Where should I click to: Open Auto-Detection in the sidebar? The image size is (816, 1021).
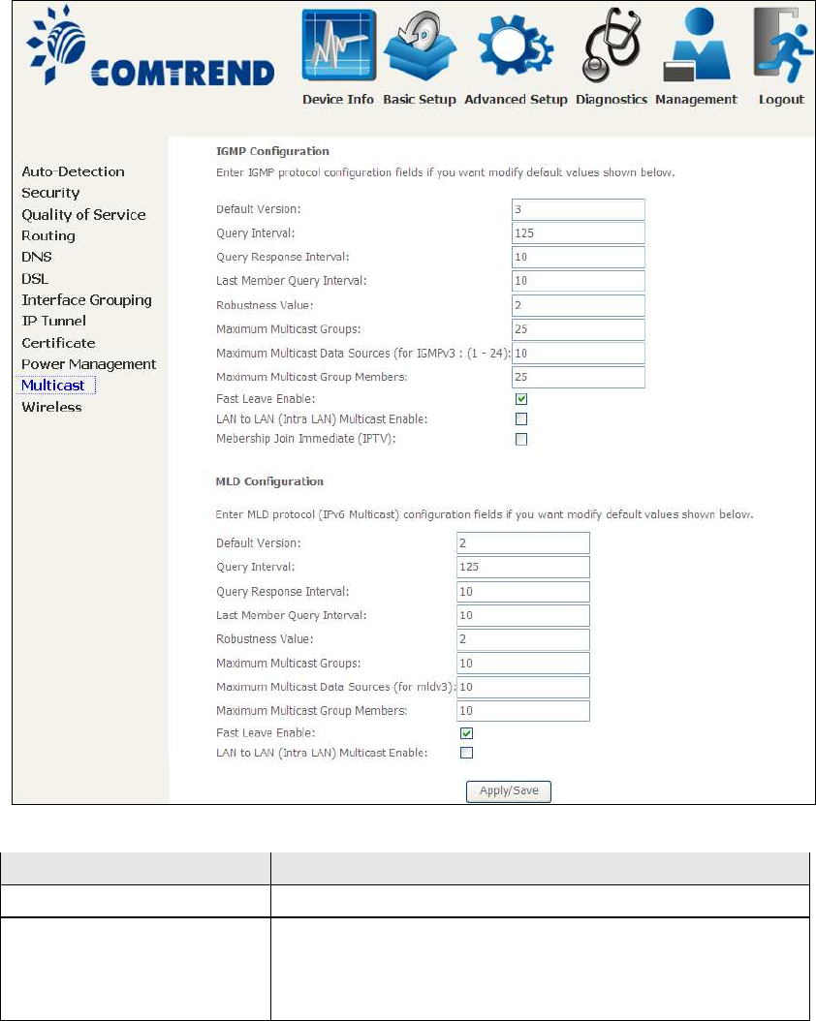73,171
